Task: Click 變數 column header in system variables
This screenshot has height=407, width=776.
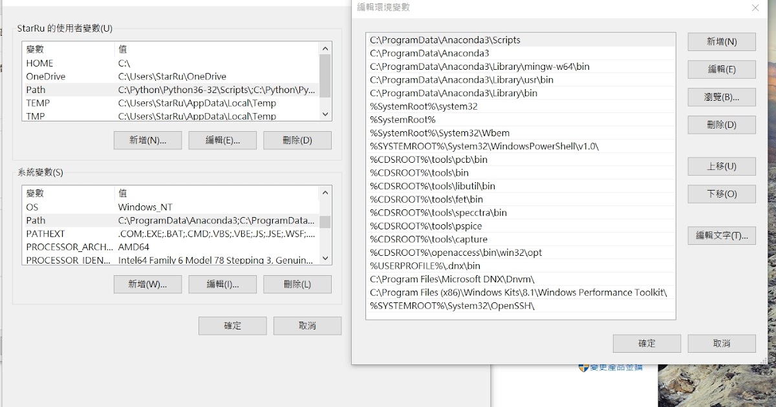Action: 69,193
